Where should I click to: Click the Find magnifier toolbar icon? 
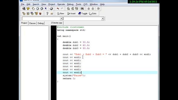coord(68,9)
